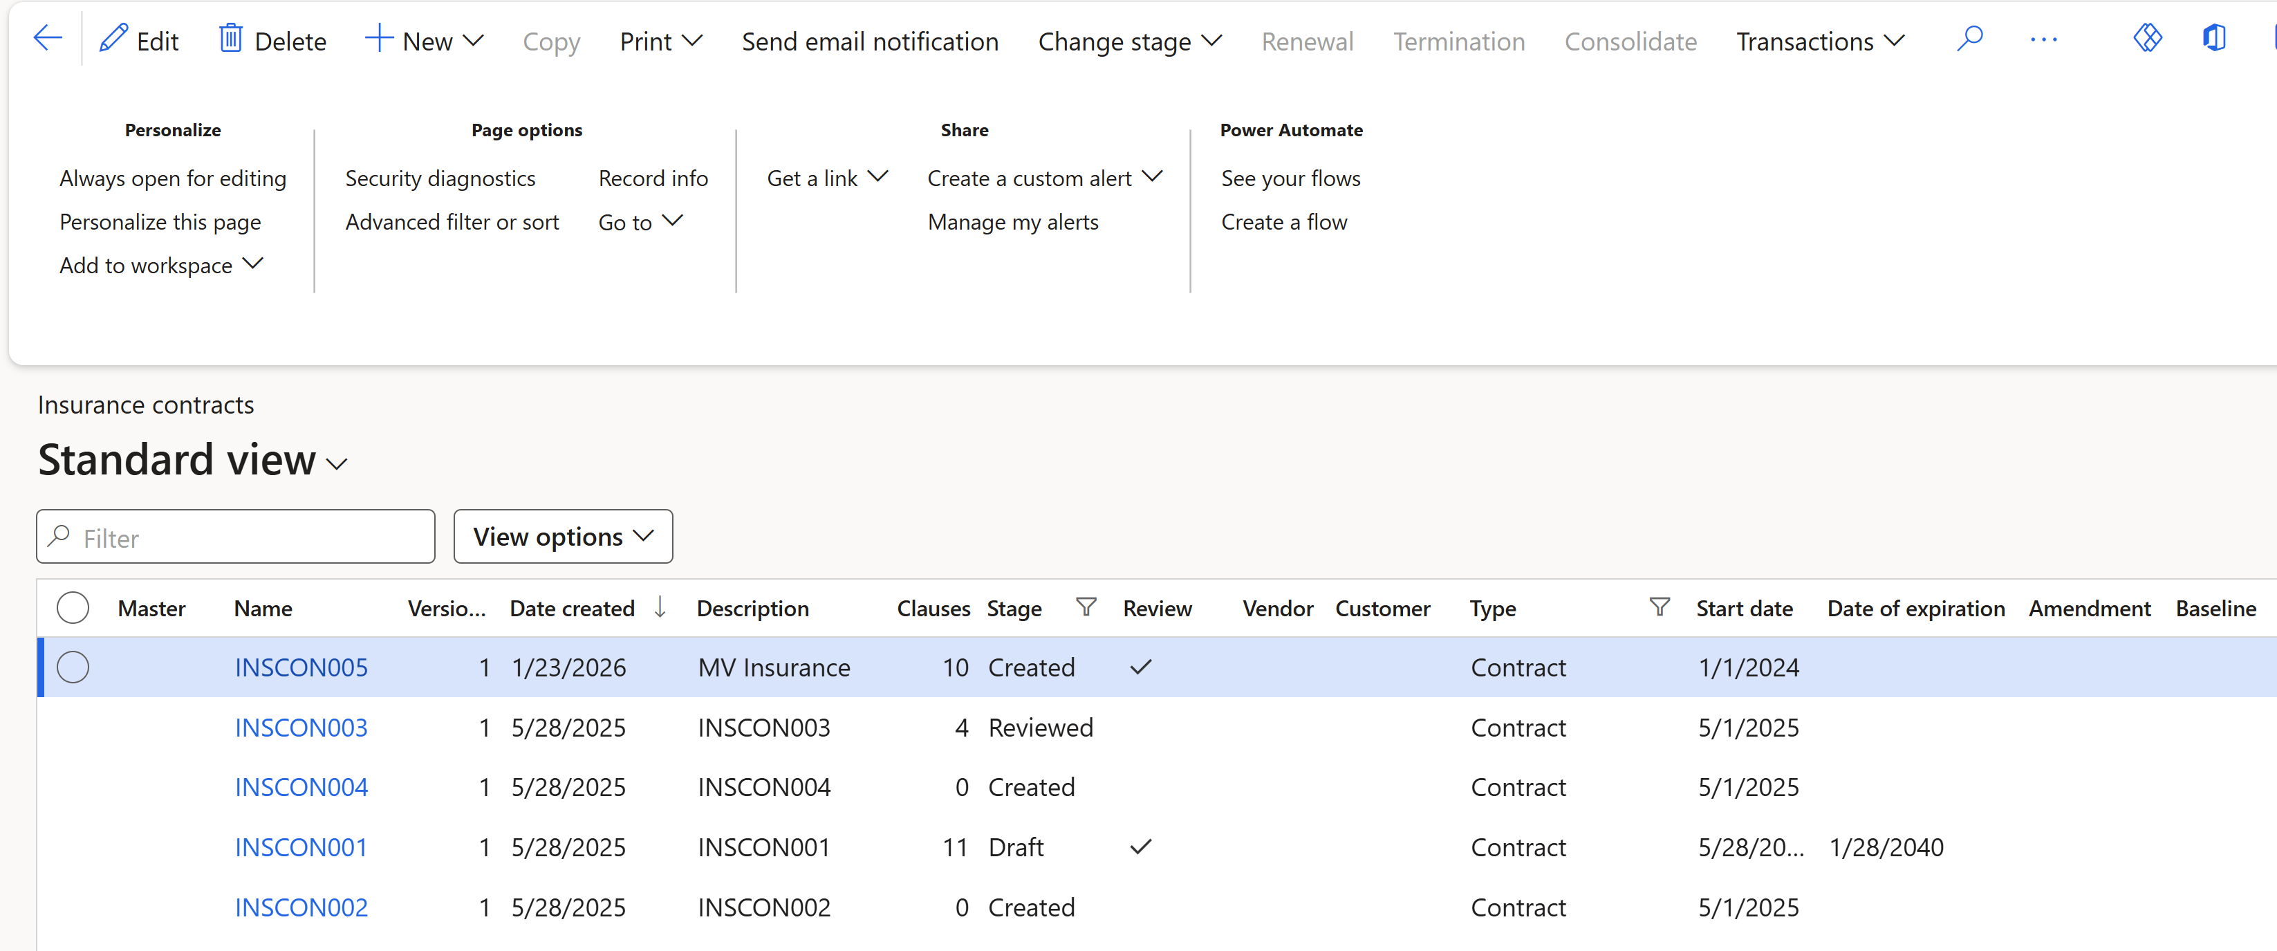Open the INSCON003 contract link

[301, 728]
